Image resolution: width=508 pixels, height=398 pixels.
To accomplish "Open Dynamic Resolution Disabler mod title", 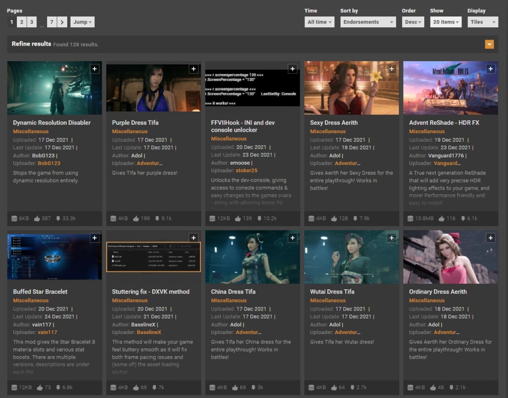I will click(52, 122).
